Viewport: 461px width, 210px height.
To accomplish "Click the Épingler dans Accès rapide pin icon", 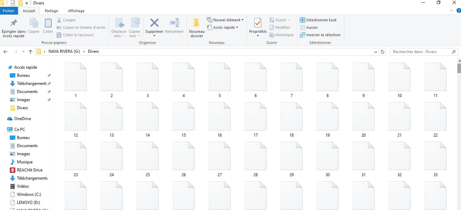I will click(x=14, y=23).
